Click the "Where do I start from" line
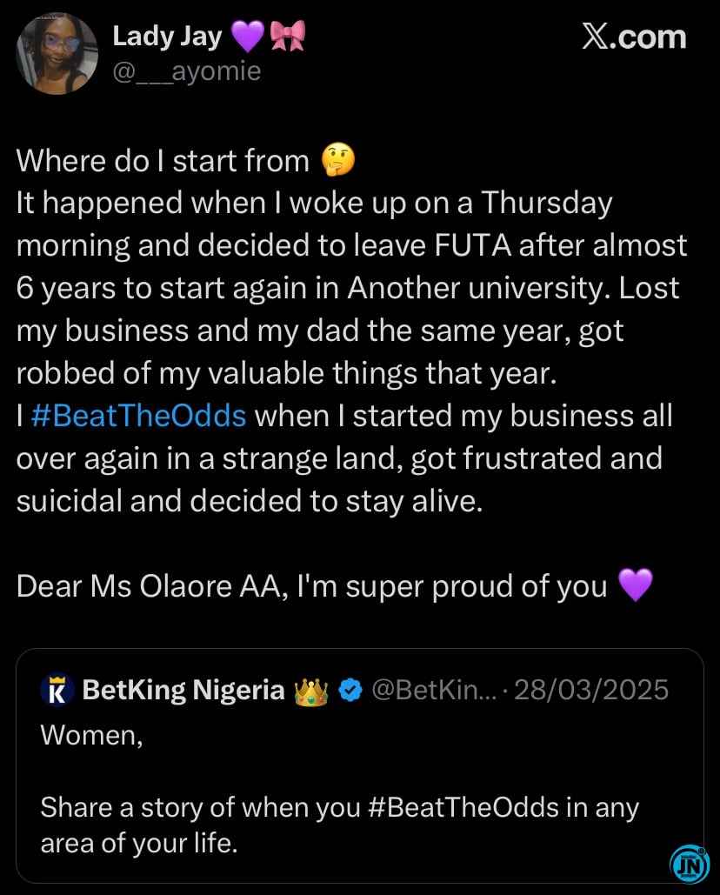Image resolution: width=720 pixels, height=895 pixels. 163,161
